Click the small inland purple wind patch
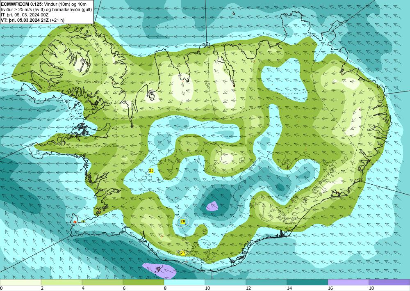 [x=212, y=206]
